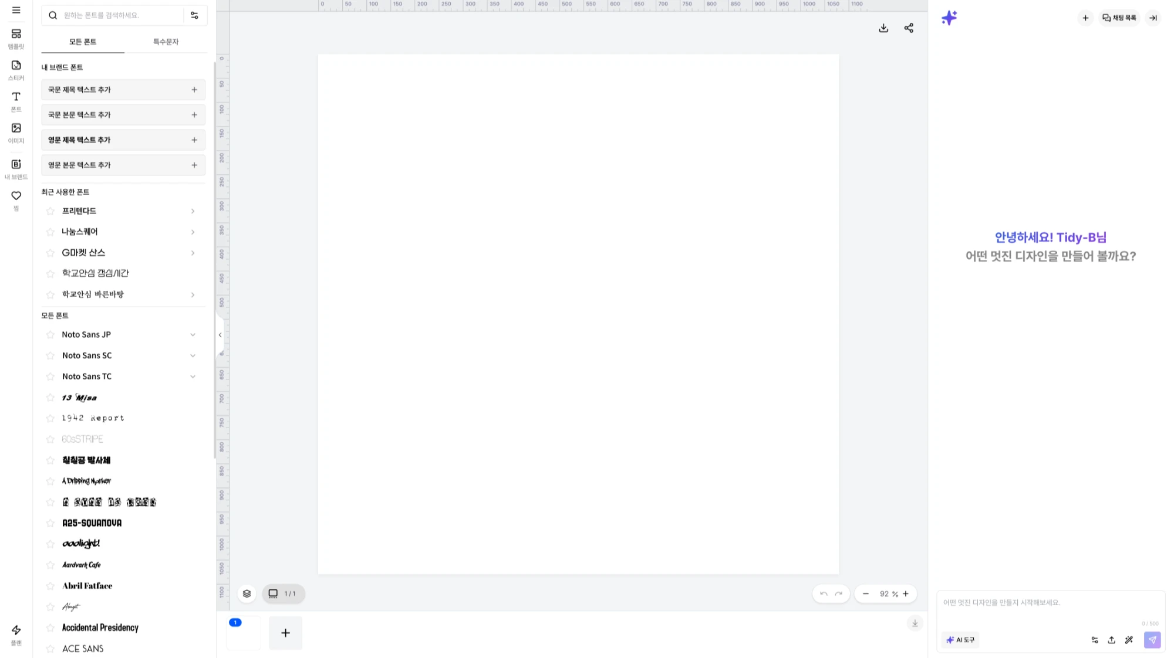This screenshot has height=658, width=1174.
Task: Favorite the Accidental Presidency star
Action: tap(50, 628)
